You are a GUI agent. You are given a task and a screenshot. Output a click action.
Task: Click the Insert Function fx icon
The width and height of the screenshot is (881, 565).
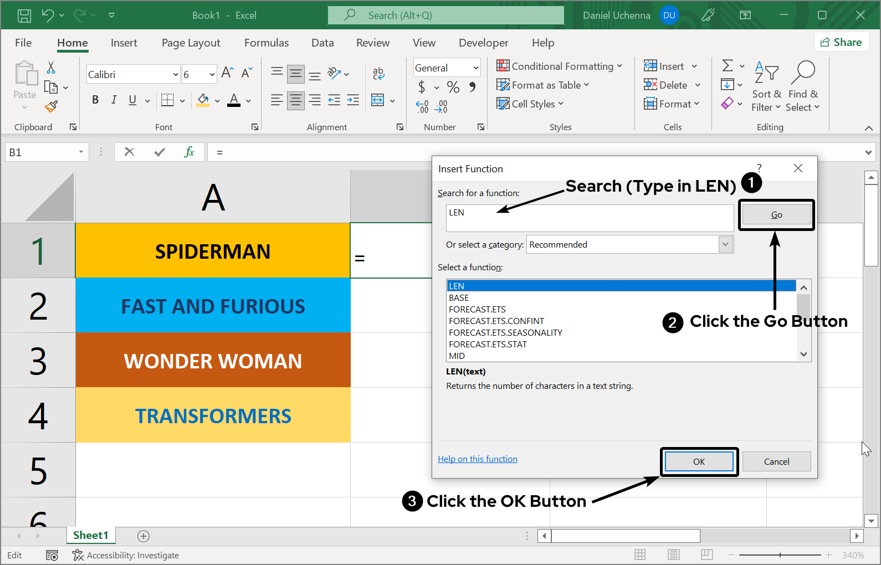(189, 152)
